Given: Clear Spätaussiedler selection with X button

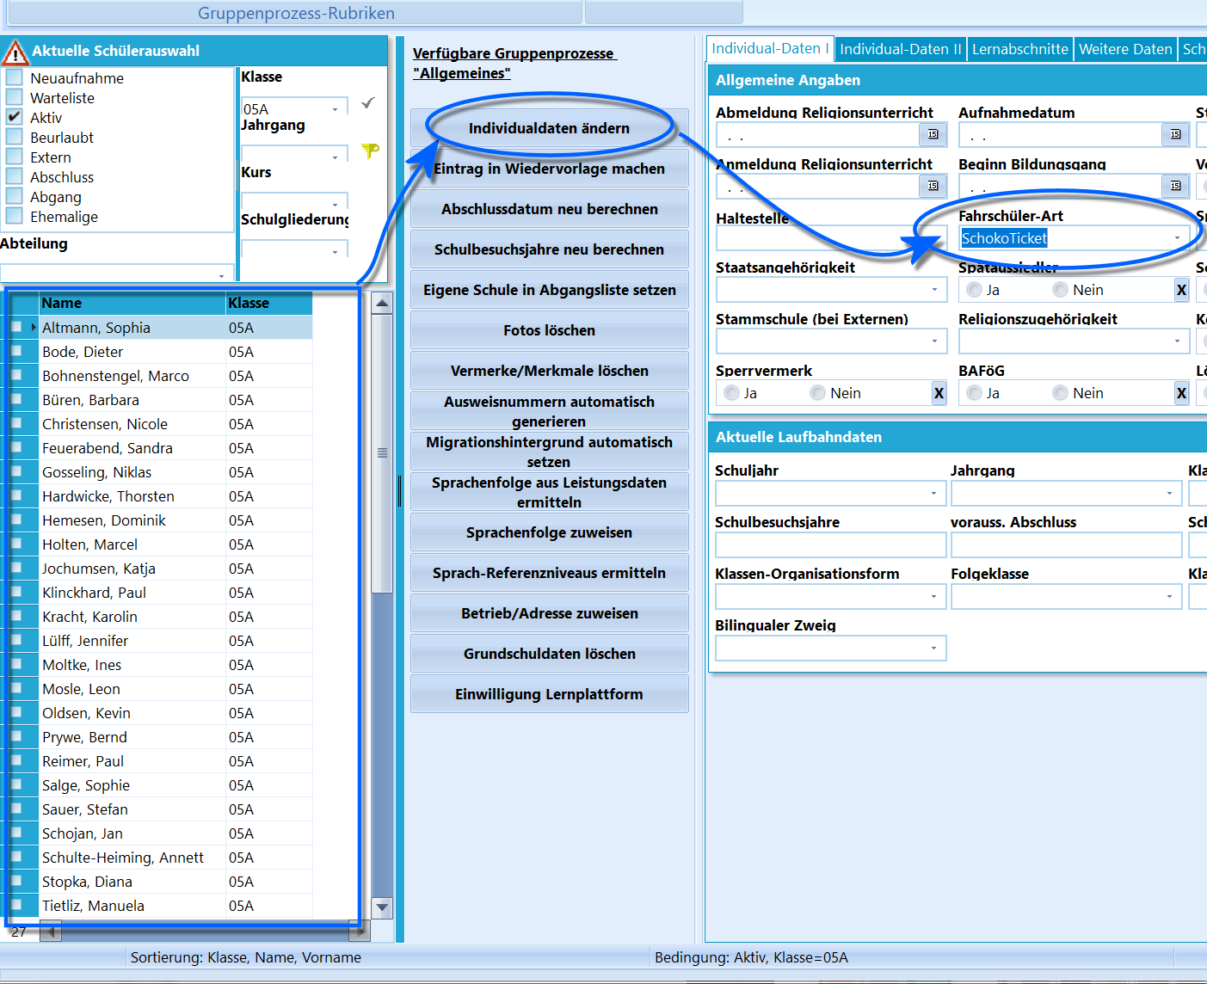Looking at the screenshot, I should (1181, 290).
